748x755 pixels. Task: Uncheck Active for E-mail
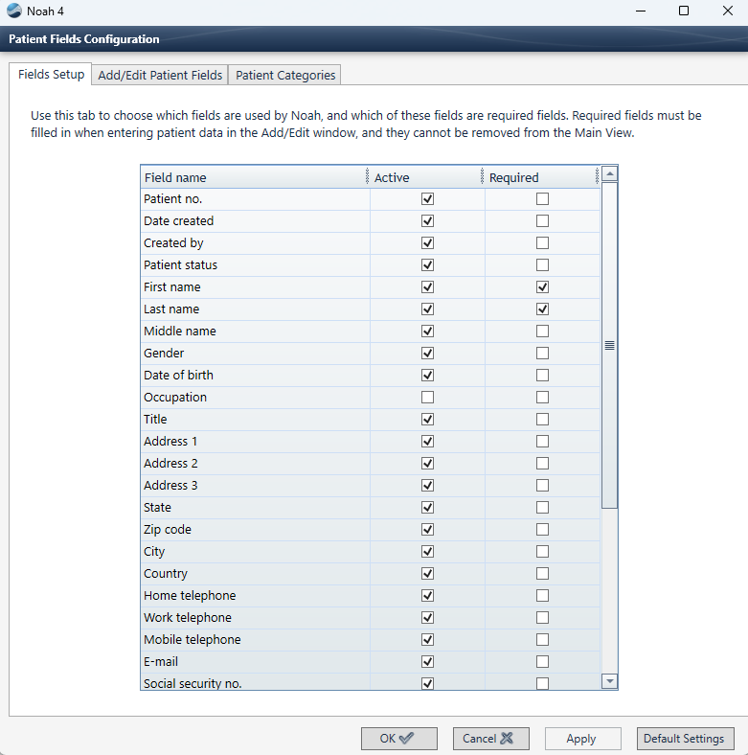pos(427,662)
